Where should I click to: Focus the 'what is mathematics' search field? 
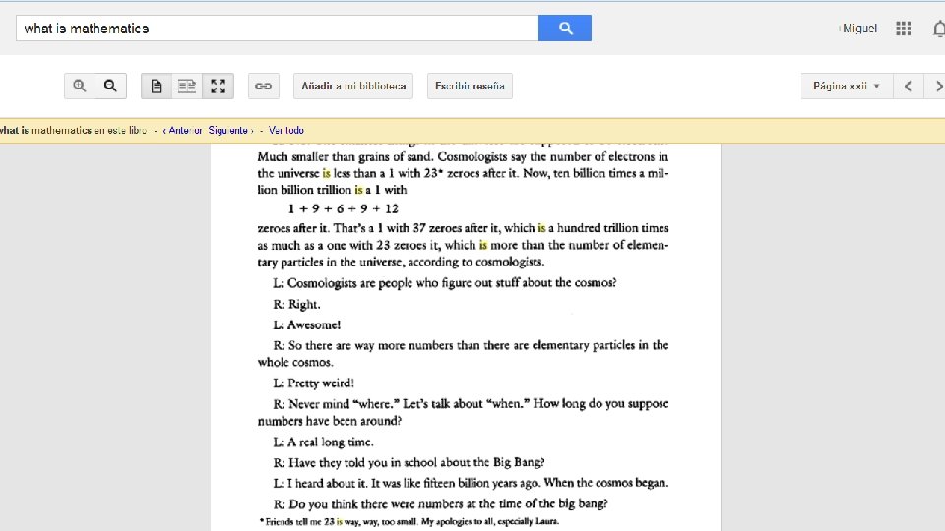point(278,29)
